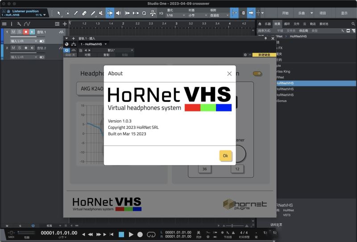Open timebase 小节 dropdown

[198, 15]
